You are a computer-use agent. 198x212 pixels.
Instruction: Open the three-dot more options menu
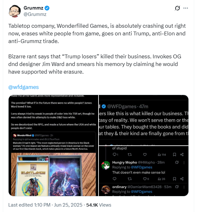(186, 8)
